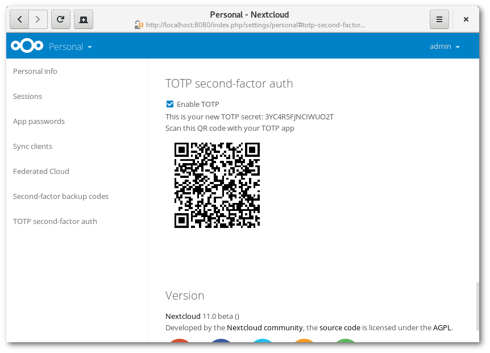Open a new tab with the toolbar icon
This screenshot has height=353, width=490.
(84, 19)
